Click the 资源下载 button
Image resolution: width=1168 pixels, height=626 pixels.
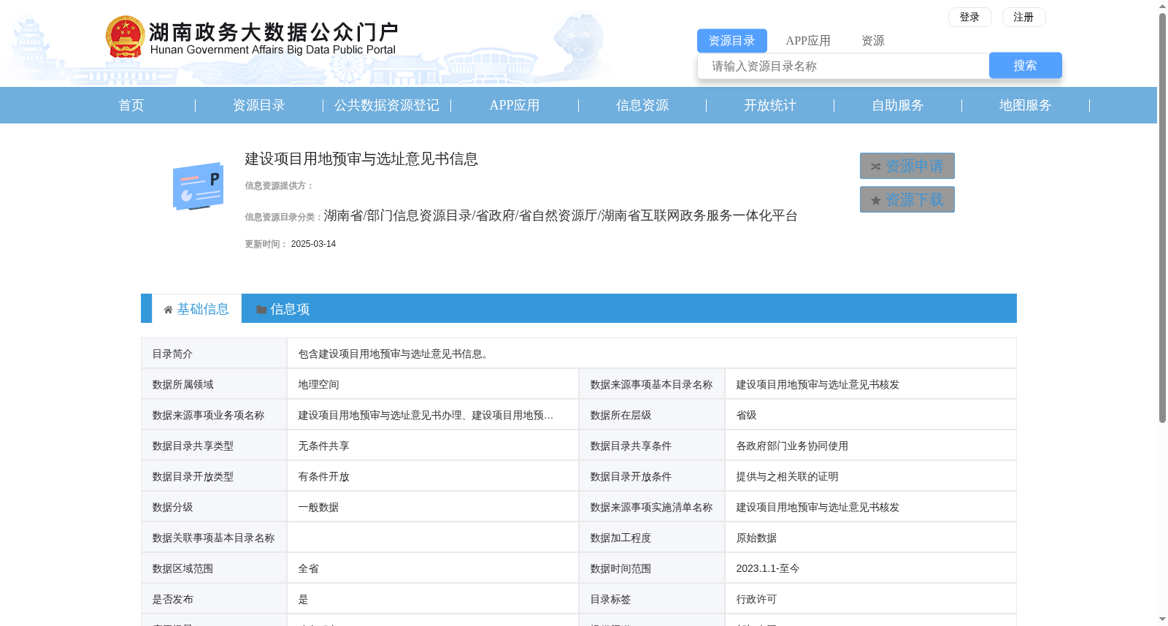907,199
